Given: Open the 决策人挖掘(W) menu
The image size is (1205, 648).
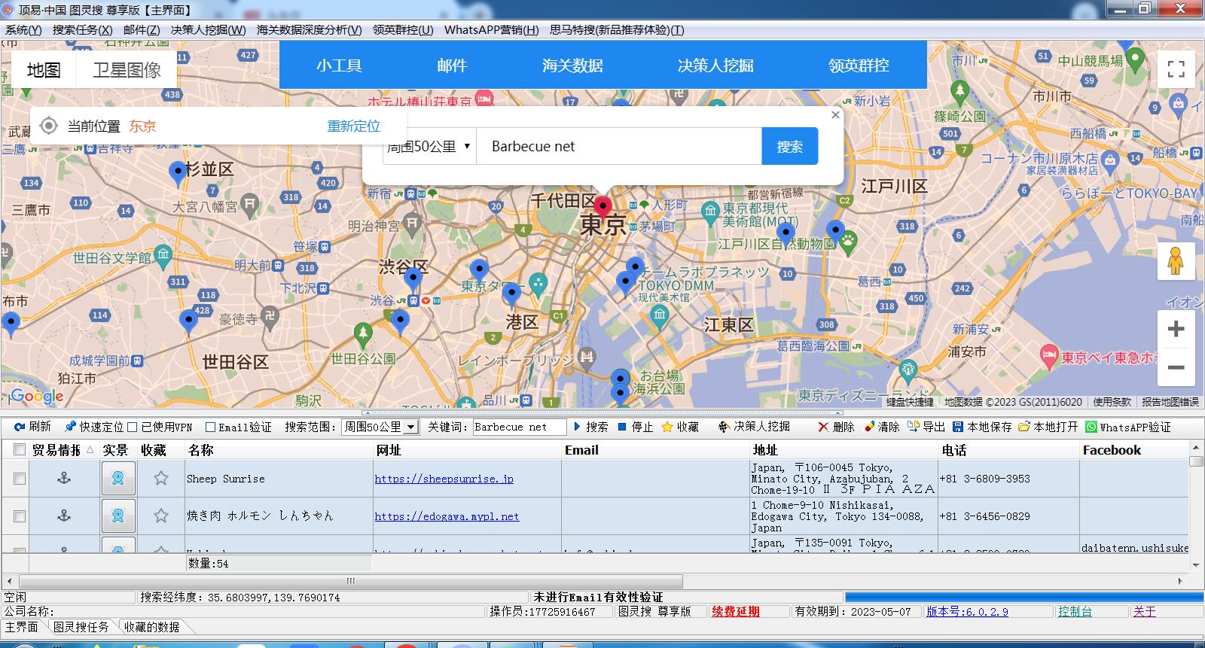Looking at the screenshot, I should pos(208,30).
